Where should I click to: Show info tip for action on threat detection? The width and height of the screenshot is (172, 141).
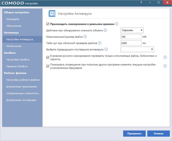[105, 30]
